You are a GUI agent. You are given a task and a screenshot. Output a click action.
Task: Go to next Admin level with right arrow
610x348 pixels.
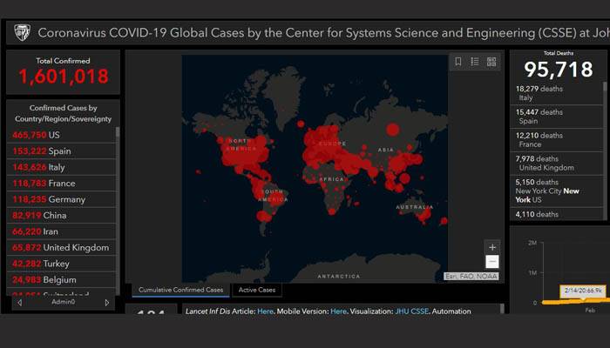(107, 302)
